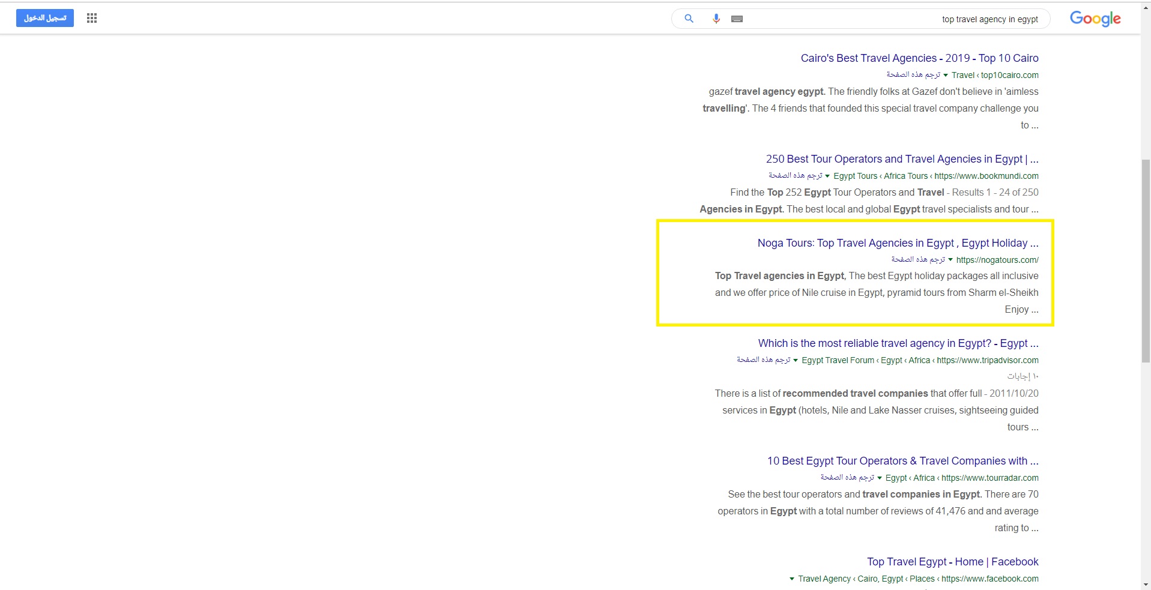1151x590 pixels.
Task: Click the Google logo
Action: point(1095,19)
